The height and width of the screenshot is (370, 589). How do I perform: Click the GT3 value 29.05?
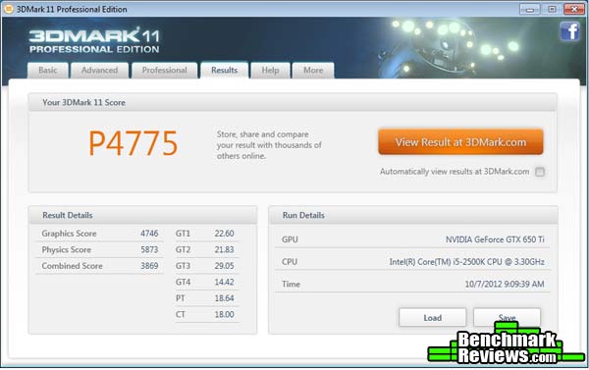tap(224, 266)
